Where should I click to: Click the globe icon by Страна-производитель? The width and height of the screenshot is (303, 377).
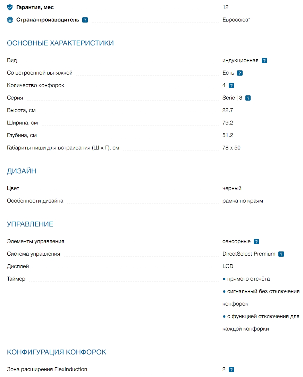(10, 20)
